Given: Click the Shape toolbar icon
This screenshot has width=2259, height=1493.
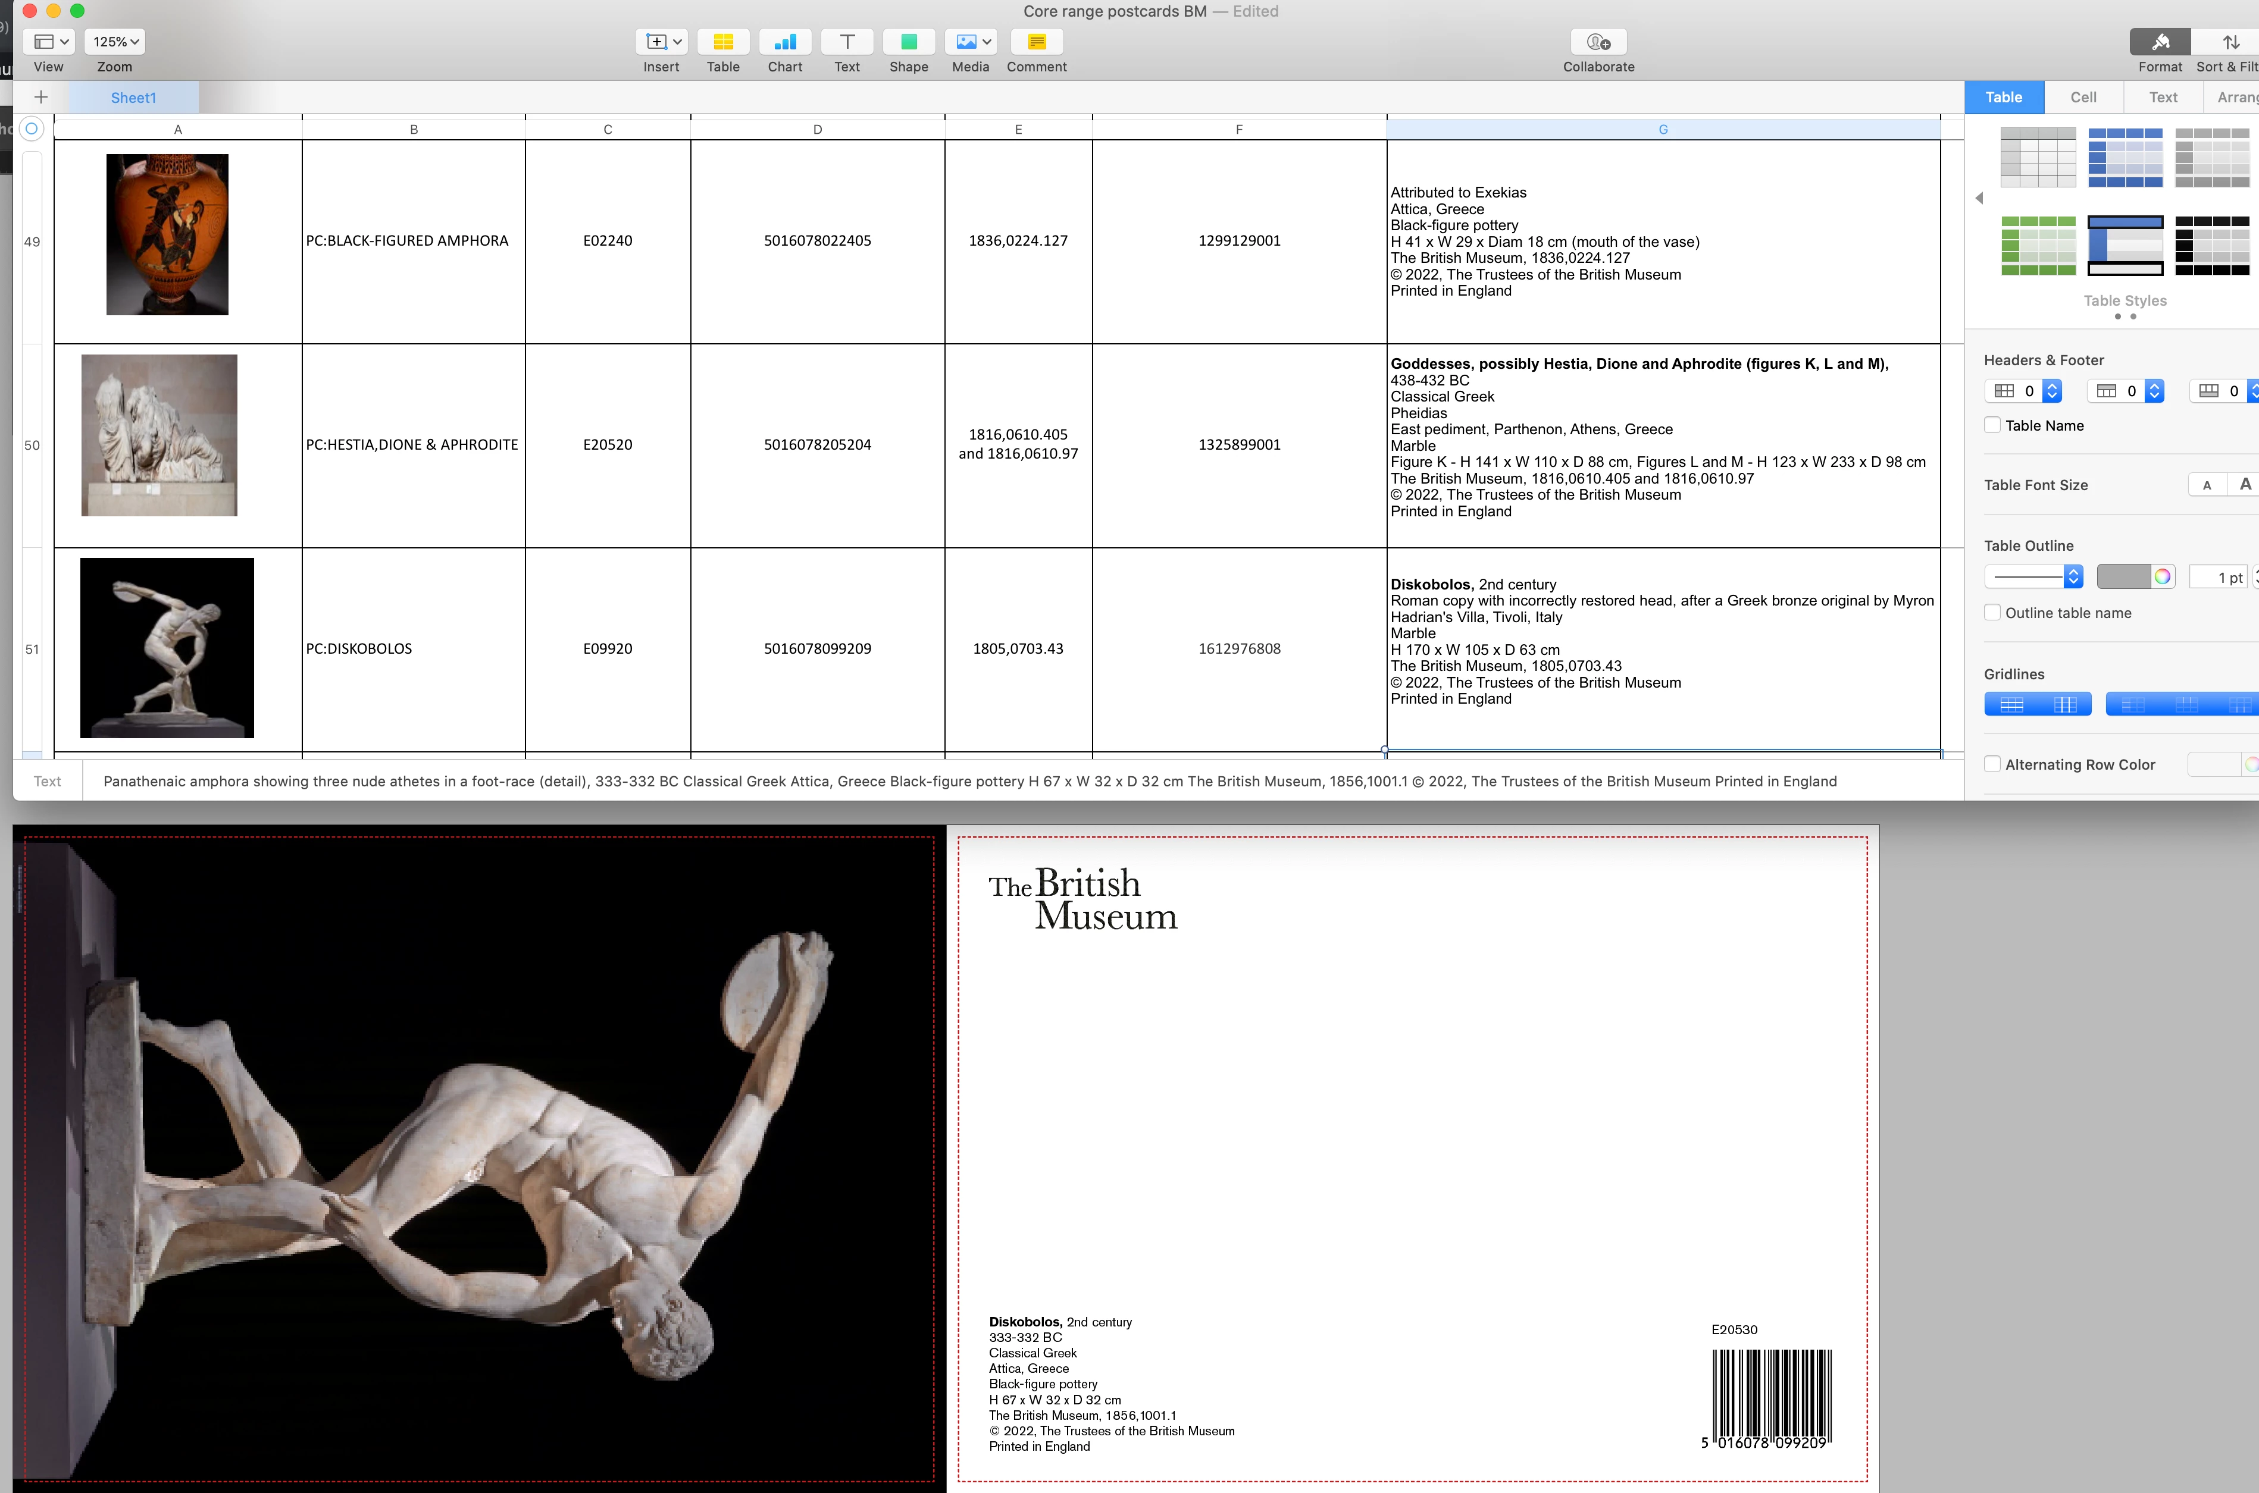Looking at the screenshot, I should pos(909,42).
